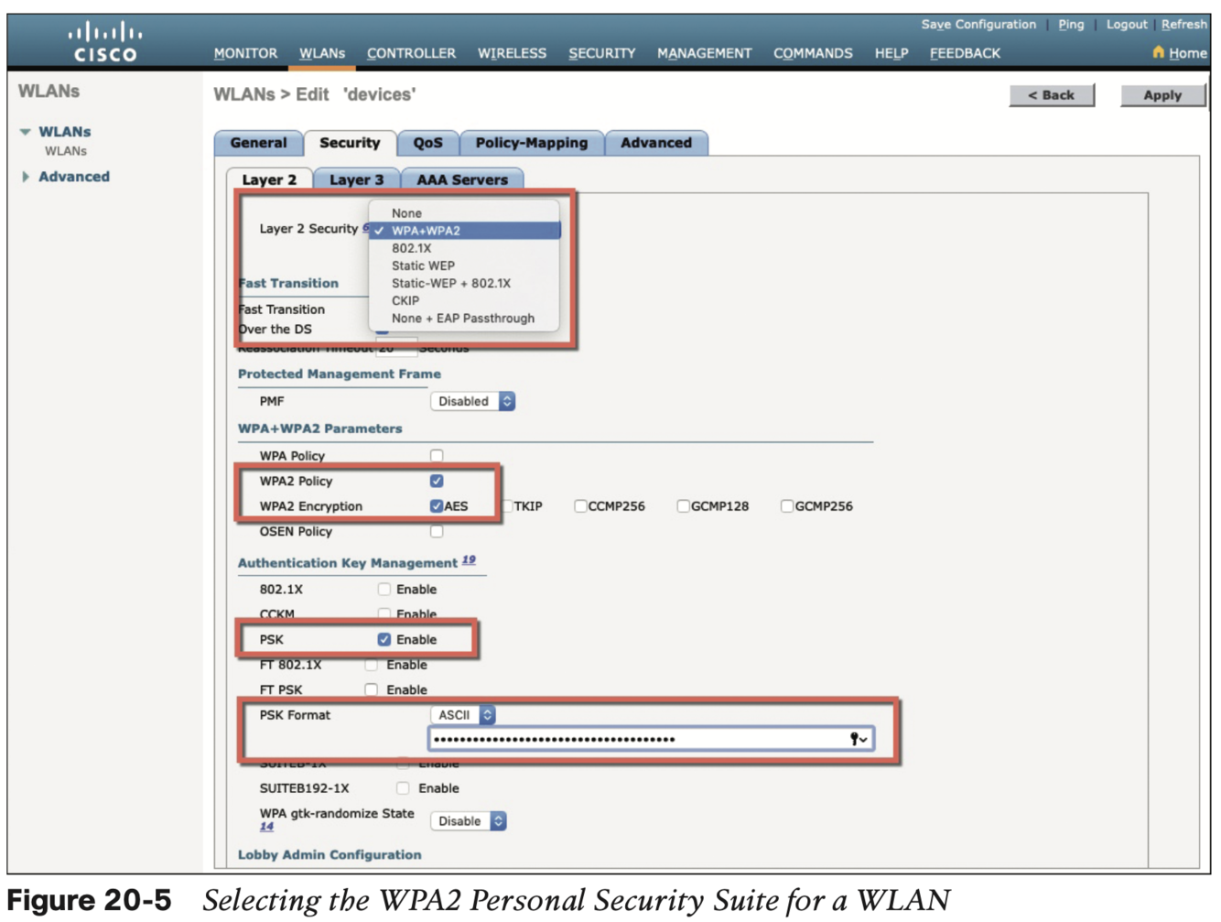Image resolution: width=1221 pixels, height=922 pixels.
Task: Switch to the Advanced tab
Action: pos(656,143)
